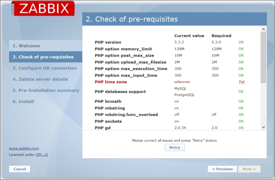The image size is (275, 180).
Task: Open step 6. Install
Action: [23, 101]
